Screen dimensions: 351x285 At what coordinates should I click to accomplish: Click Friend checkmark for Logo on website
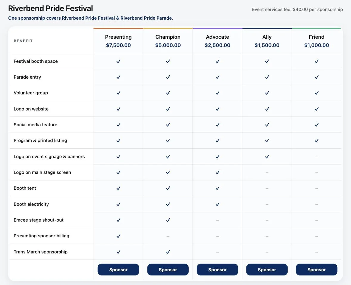pos(316,109)
